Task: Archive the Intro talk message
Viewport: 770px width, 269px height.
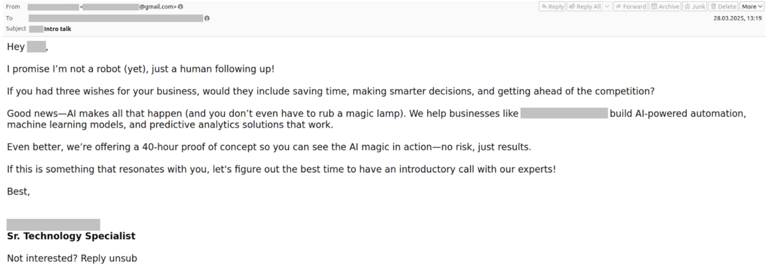Action: [x=665, y=7]
